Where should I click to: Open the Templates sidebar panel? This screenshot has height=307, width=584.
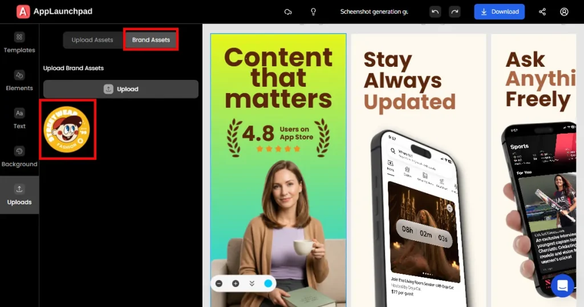19,43
